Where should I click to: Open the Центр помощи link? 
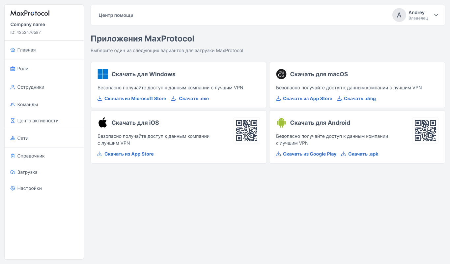click(x=116, y=15)
